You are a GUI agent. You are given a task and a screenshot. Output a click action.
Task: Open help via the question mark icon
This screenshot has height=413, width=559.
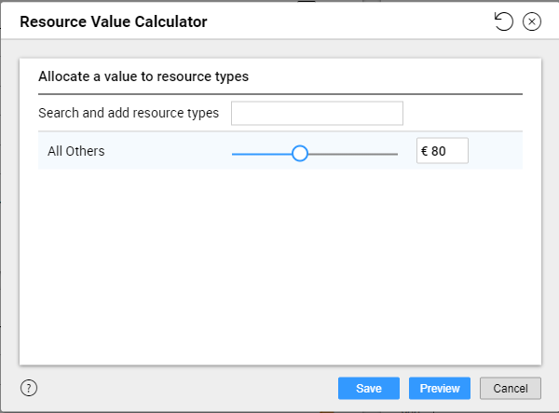click(29, 388)
